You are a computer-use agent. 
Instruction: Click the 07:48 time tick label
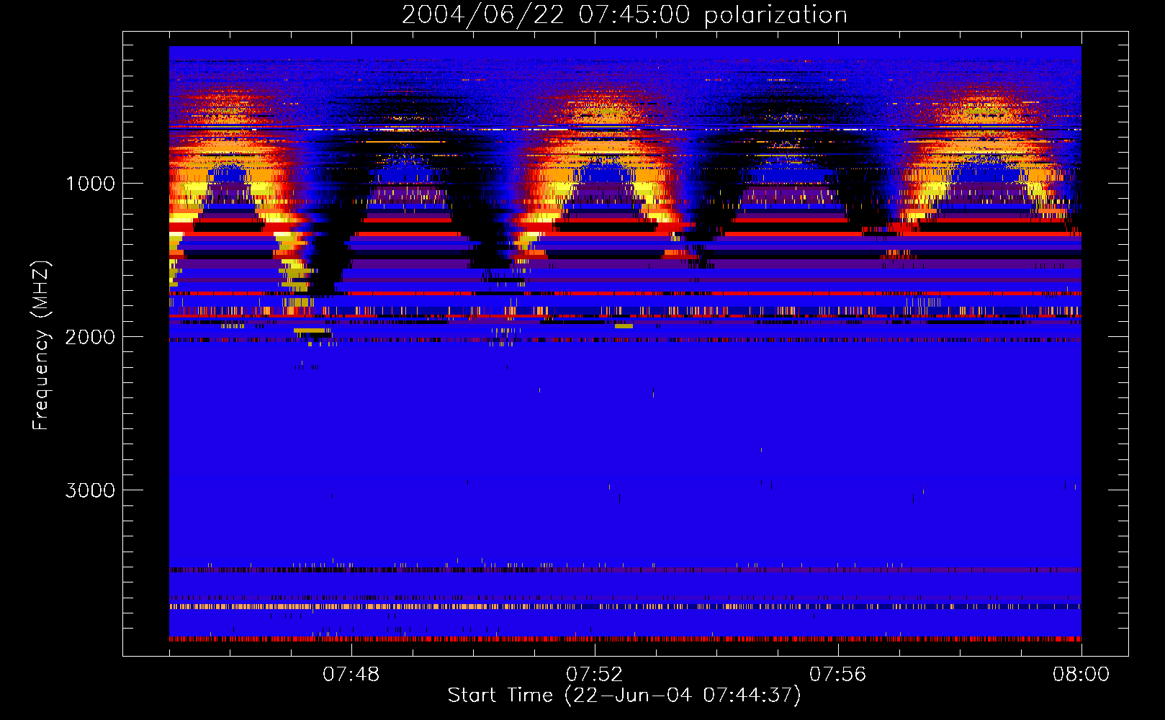(351, 675)
